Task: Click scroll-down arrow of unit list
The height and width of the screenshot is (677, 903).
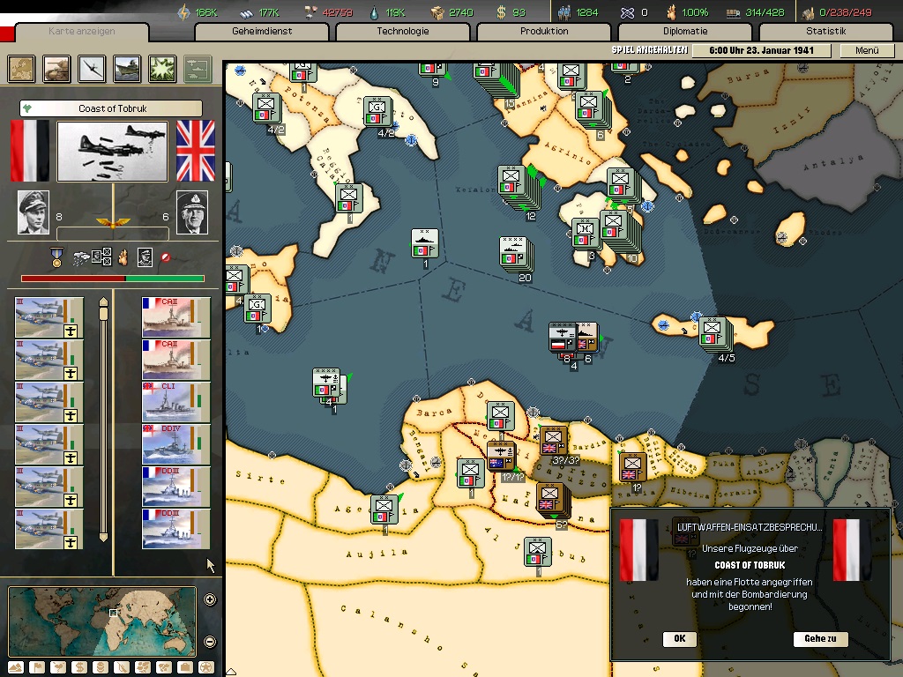Action: point(103,537)
